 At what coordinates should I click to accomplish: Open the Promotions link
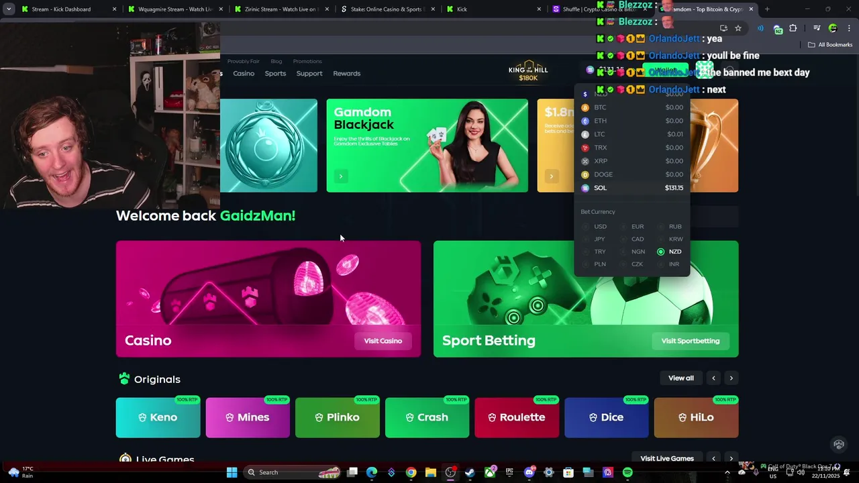tap(307, 61)
